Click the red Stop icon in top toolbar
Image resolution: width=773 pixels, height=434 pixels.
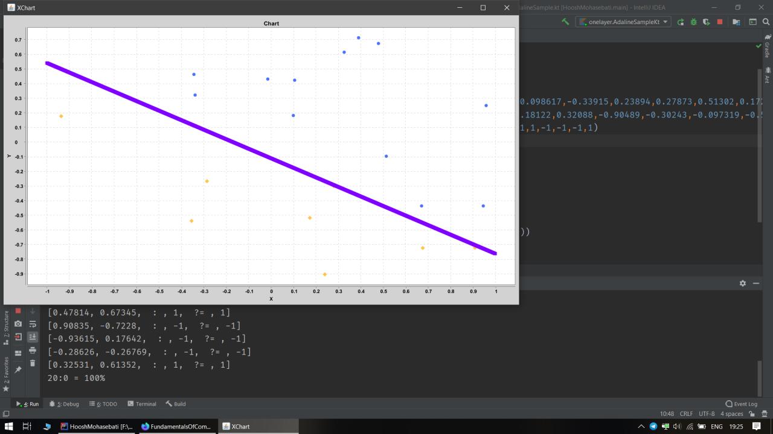(719, 22)
